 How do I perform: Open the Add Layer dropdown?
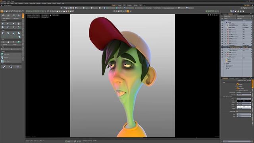[244, 18]
